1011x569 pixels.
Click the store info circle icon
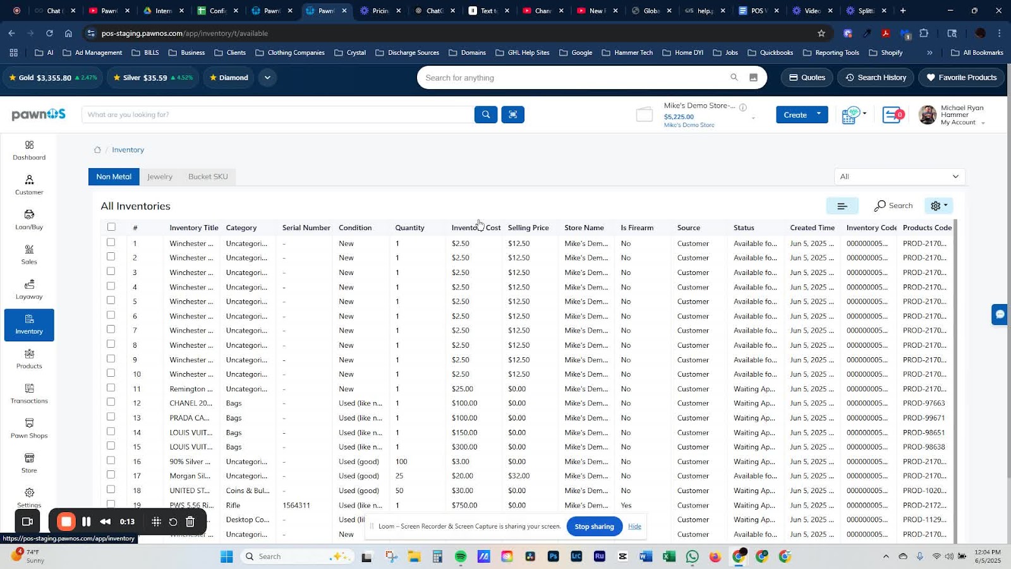[743, 107]
